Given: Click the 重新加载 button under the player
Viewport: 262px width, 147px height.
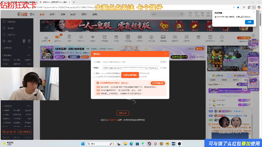Looking at the screenshot, I should coord(122,113).
